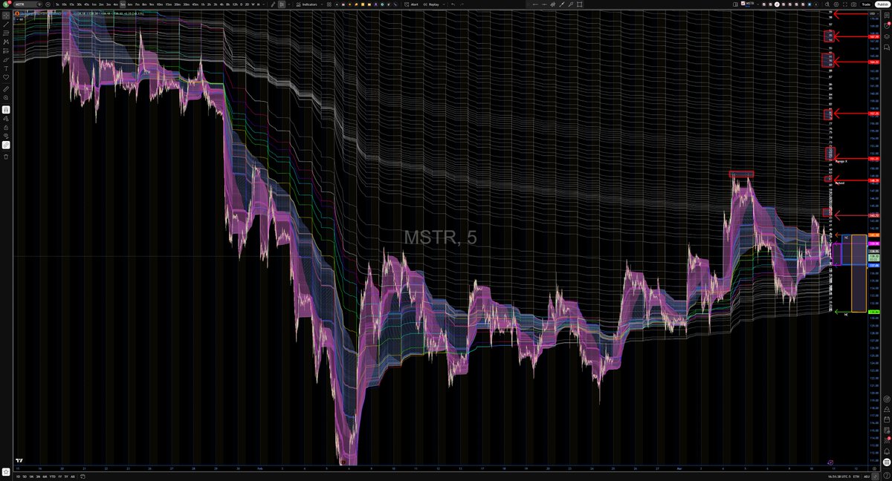Set date range to YTD

click(x=53, y=477)
